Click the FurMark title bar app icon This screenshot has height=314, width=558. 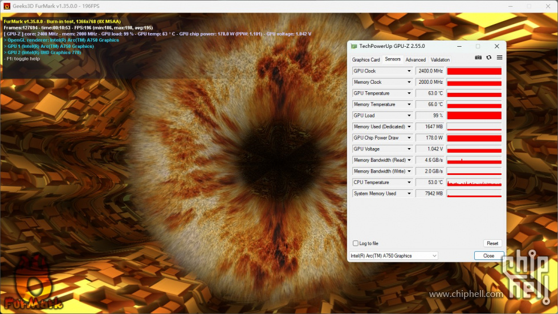tap(7, 6)
